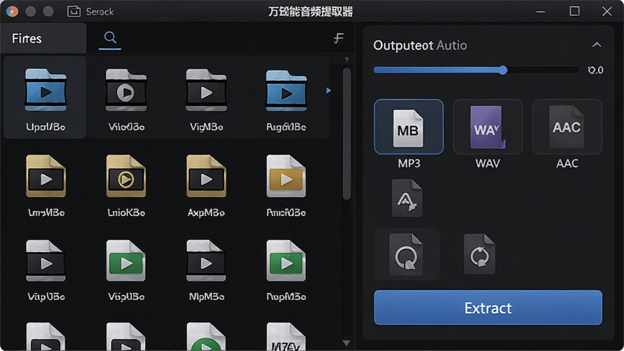Click the single circular-arrow file icon
The width and height of the screenshot is (624, 351).
(406, 254)
